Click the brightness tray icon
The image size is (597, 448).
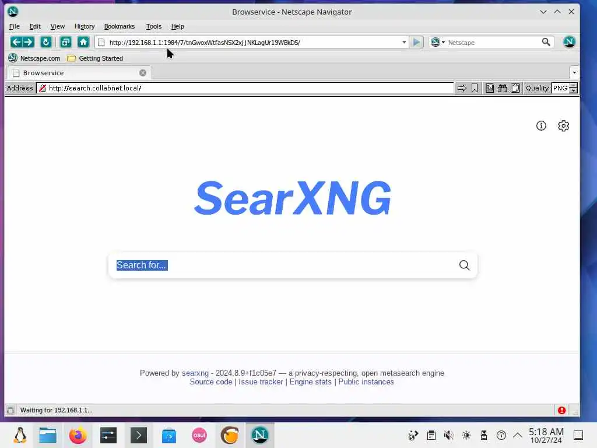click(466, 435)
